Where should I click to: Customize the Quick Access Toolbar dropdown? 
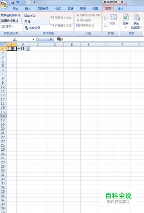35,2
